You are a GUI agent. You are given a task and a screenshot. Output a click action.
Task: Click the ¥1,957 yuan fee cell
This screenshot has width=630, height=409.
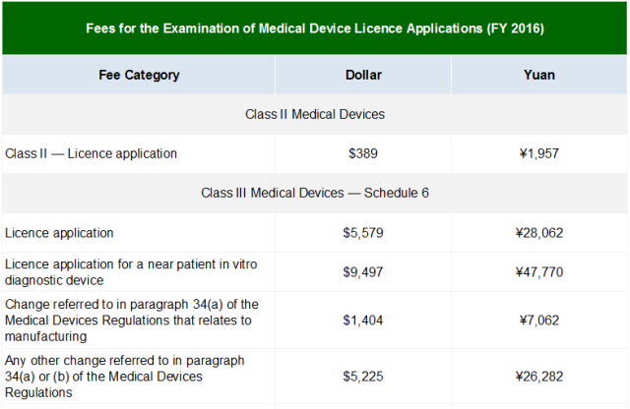pos(539,153)
